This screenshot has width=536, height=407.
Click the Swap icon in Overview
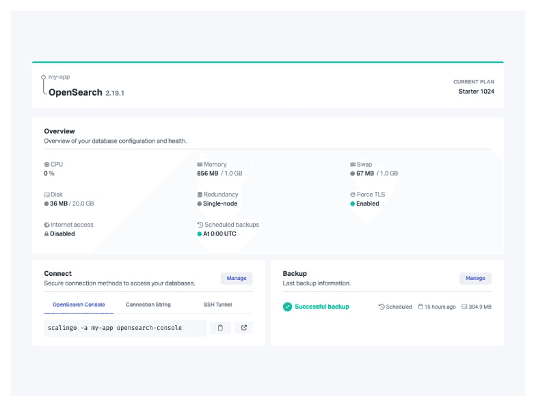coord(353,165)
